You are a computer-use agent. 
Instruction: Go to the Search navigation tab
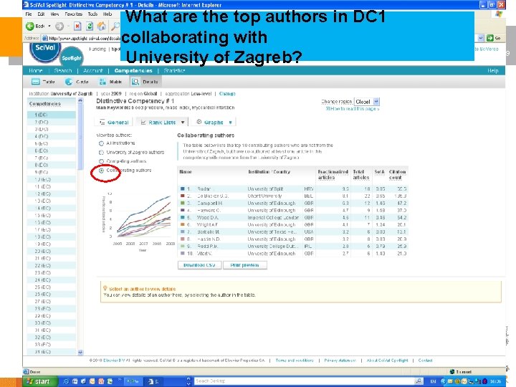63,70
